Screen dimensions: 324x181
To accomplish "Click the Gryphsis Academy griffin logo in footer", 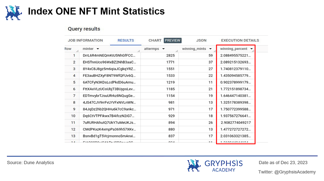I will coord(194,165).
